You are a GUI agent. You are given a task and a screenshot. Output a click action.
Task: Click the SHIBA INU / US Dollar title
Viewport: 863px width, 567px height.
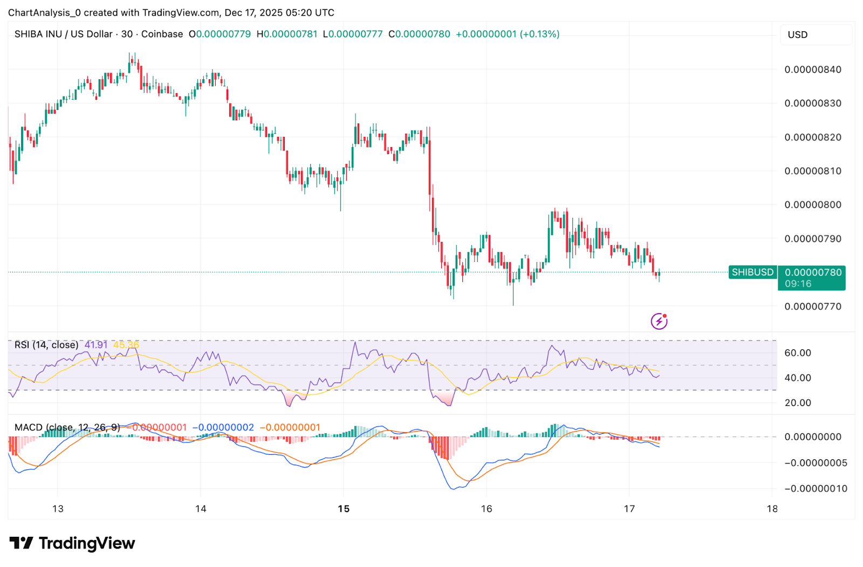click(63, 34)
